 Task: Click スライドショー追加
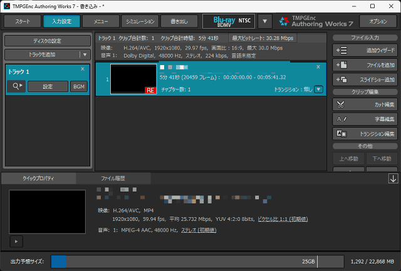pos(365,79)
